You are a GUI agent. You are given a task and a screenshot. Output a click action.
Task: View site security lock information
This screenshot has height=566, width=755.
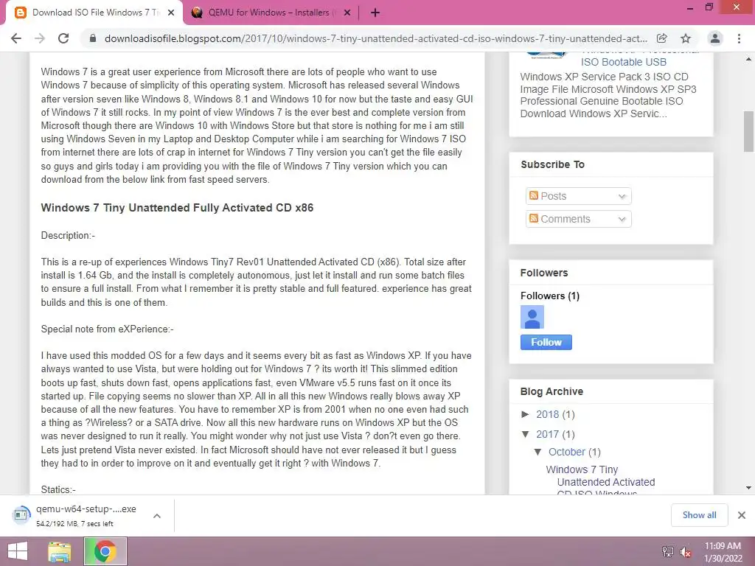(93, 38)
